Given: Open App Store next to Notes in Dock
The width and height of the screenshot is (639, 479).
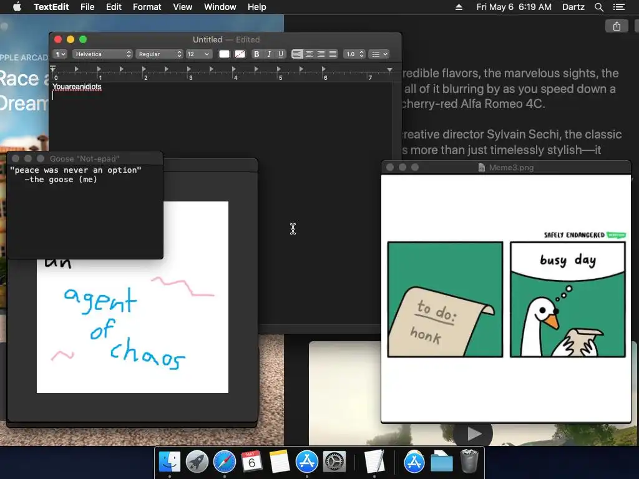Looking at the screenshot, I should tap(307, 462).
